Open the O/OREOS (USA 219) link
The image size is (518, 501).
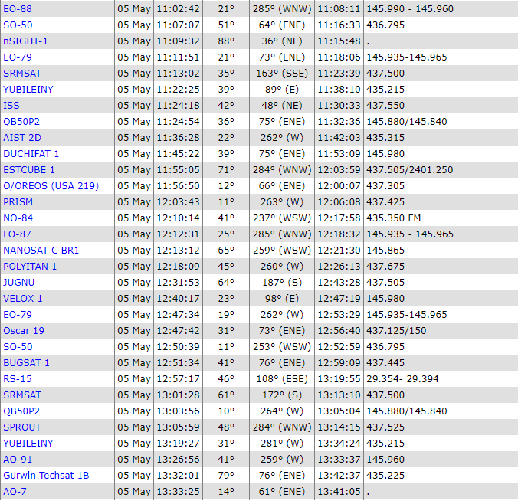click(51, 185)
